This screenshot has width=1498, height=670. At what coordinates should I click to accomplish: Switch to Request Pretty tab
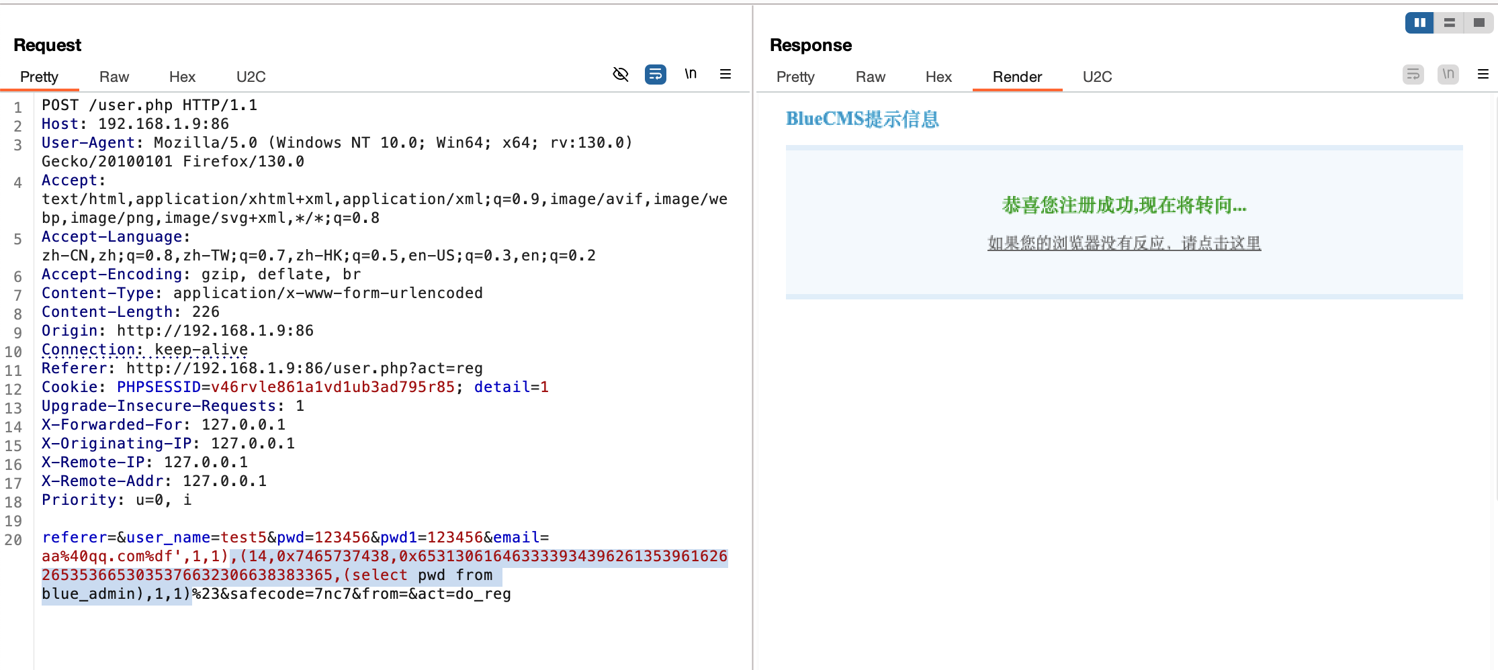39,77
